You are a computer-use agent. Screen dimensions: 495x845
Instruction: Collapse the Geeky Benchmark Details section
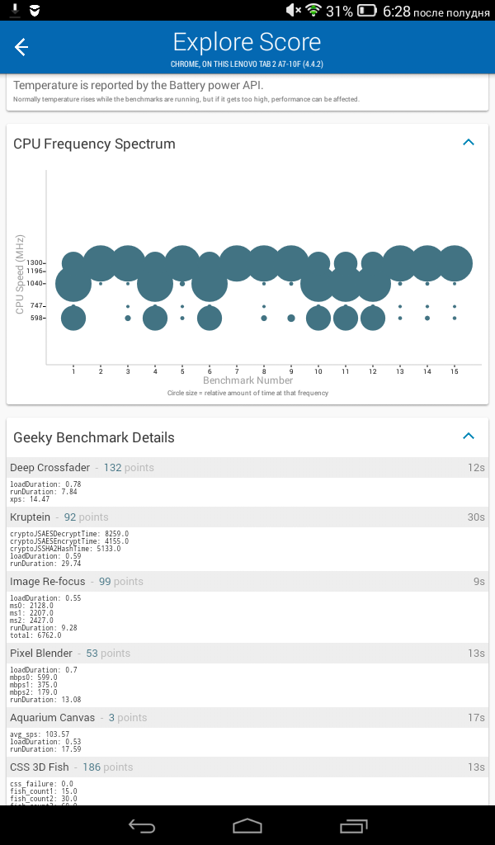coord(469,436)
